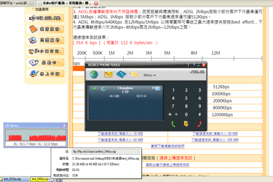Click the ftp source URL field in download tooltip
Image resolution: width=273 pixels, height=182 pixels.
click(106, 151)
